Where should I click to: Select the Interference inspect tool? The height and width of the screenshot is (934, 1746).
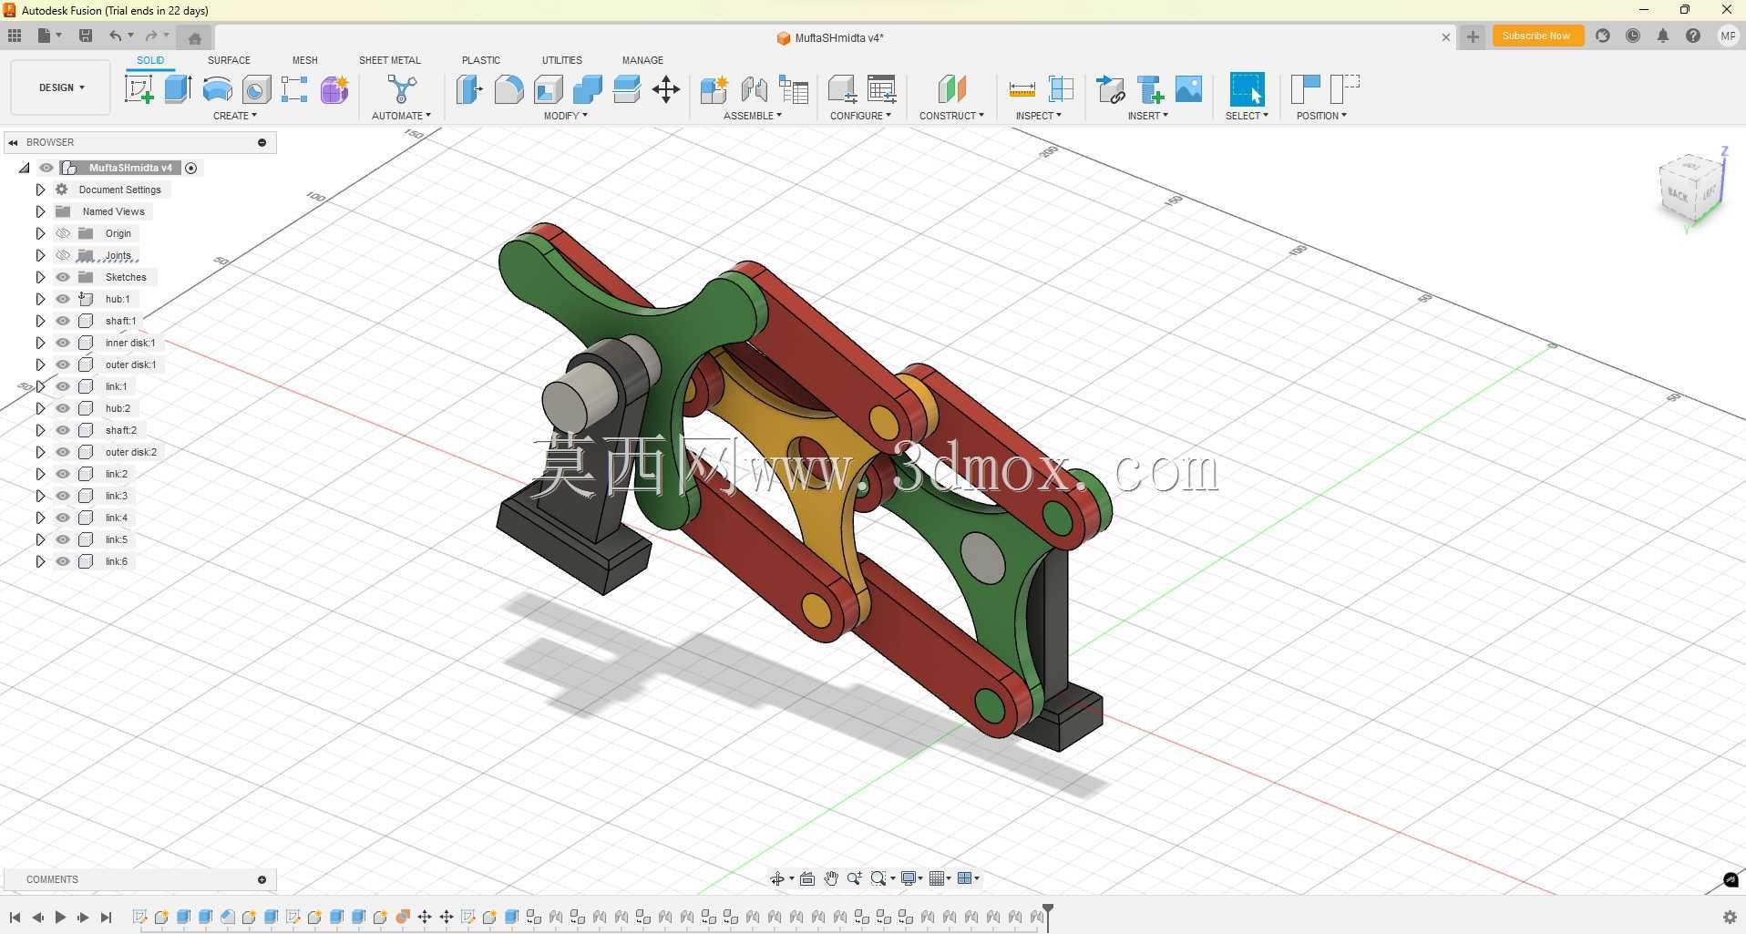coord(1062,89)
